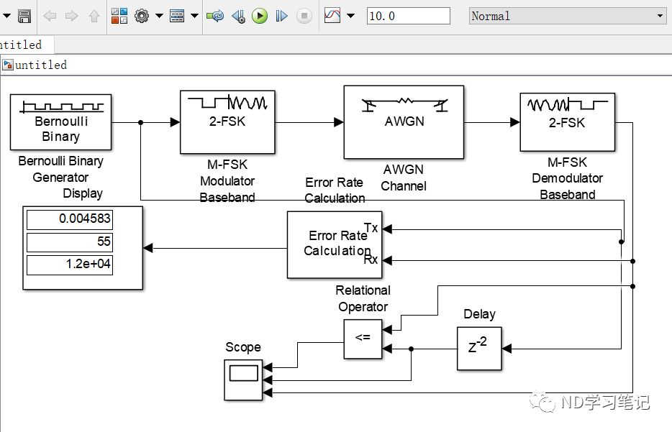Viewport: 672px width, 432px height.
Task: Click the Display value 1.2e+04
Action: coord(70,265)
